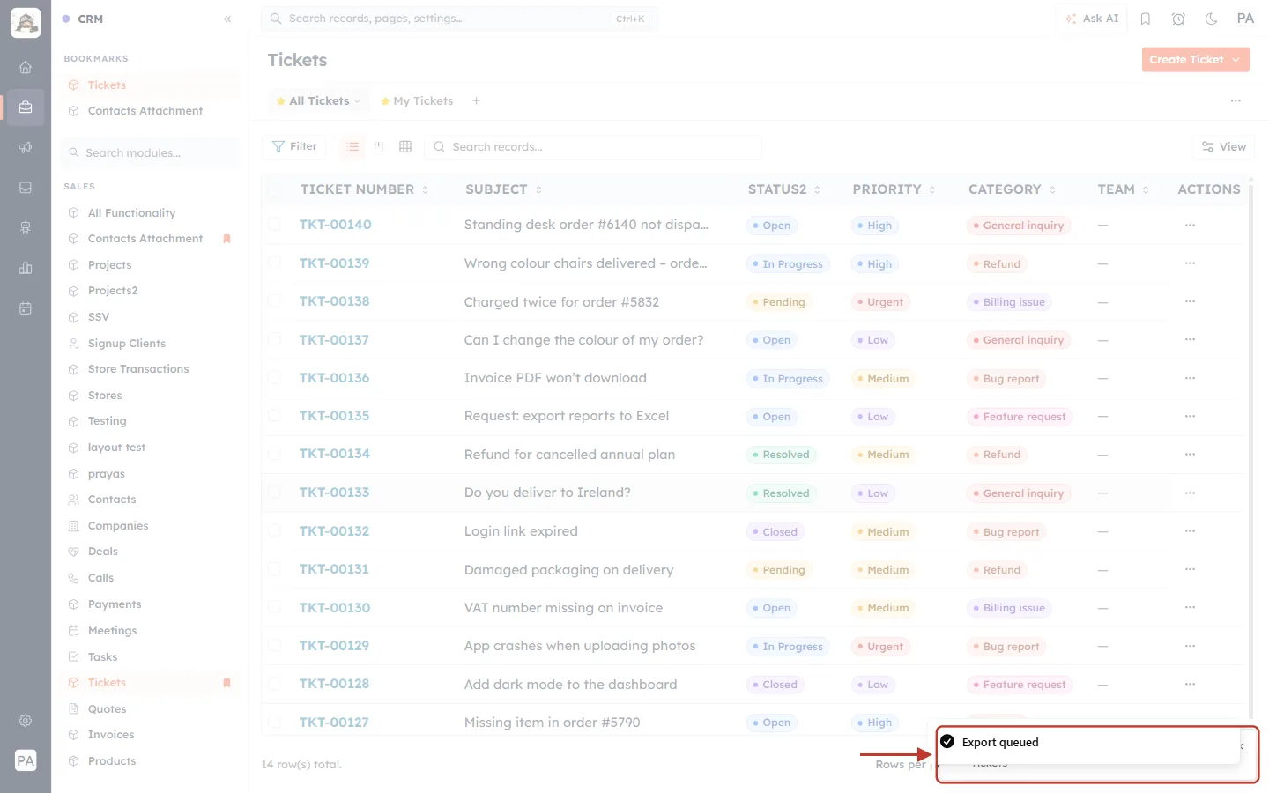1269x793 pixels.
Task: Expand the Create Ticket dropdown arrow
Action: (x=1236, y=60)
